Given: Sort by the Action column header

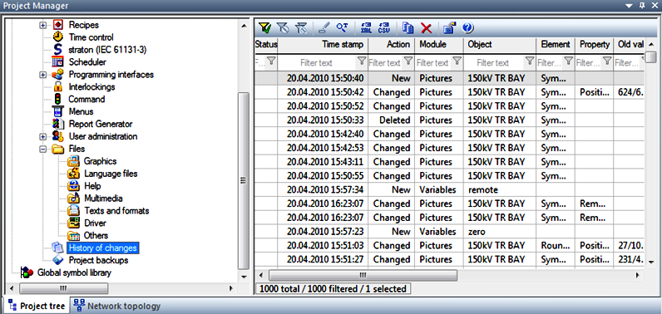Looking at the screenshot, I should pyautogui.click(x=392, y=44).
